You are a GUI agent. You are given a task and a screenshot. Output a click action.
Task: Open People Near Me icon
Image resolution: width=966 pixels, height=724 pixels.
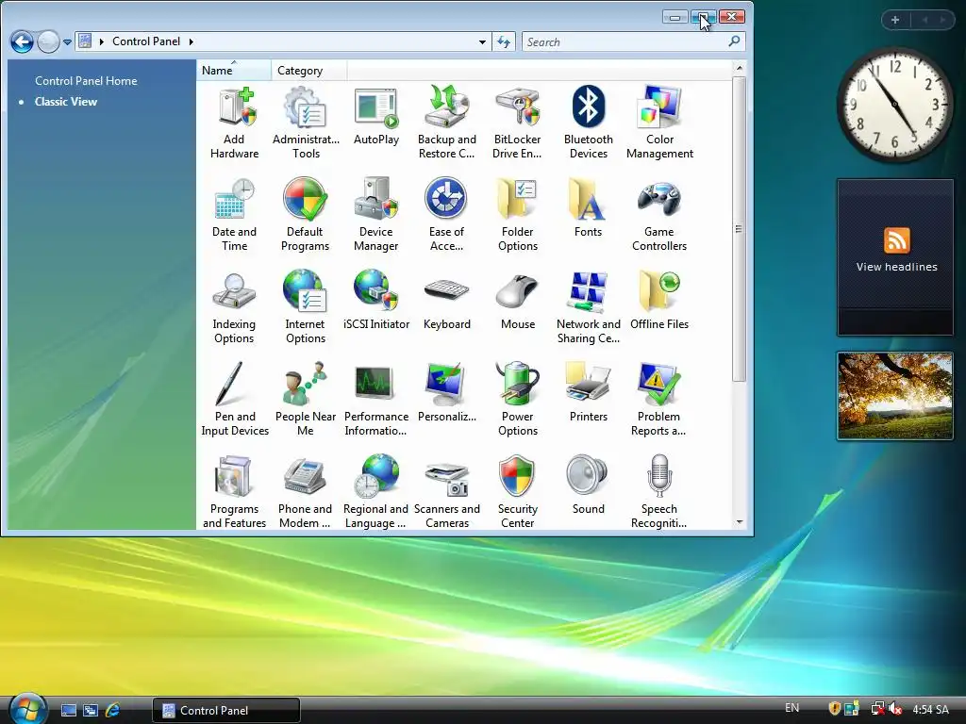click(x=306, y=400)
